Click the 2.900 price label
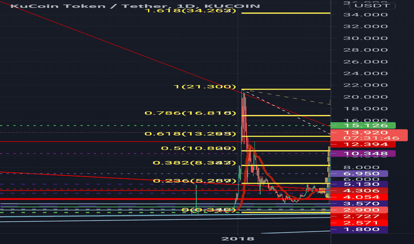The image size is (414, 244). click(359, 210)
